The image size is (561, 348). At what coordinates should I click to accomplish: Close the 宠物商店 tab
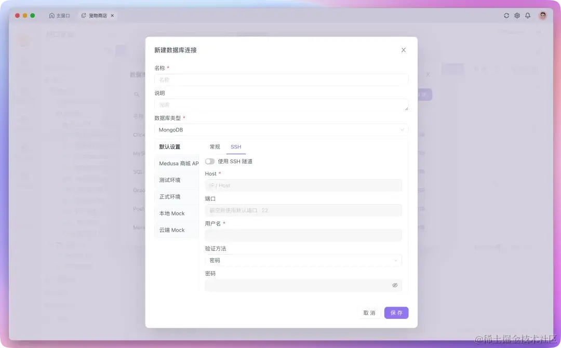112,16
